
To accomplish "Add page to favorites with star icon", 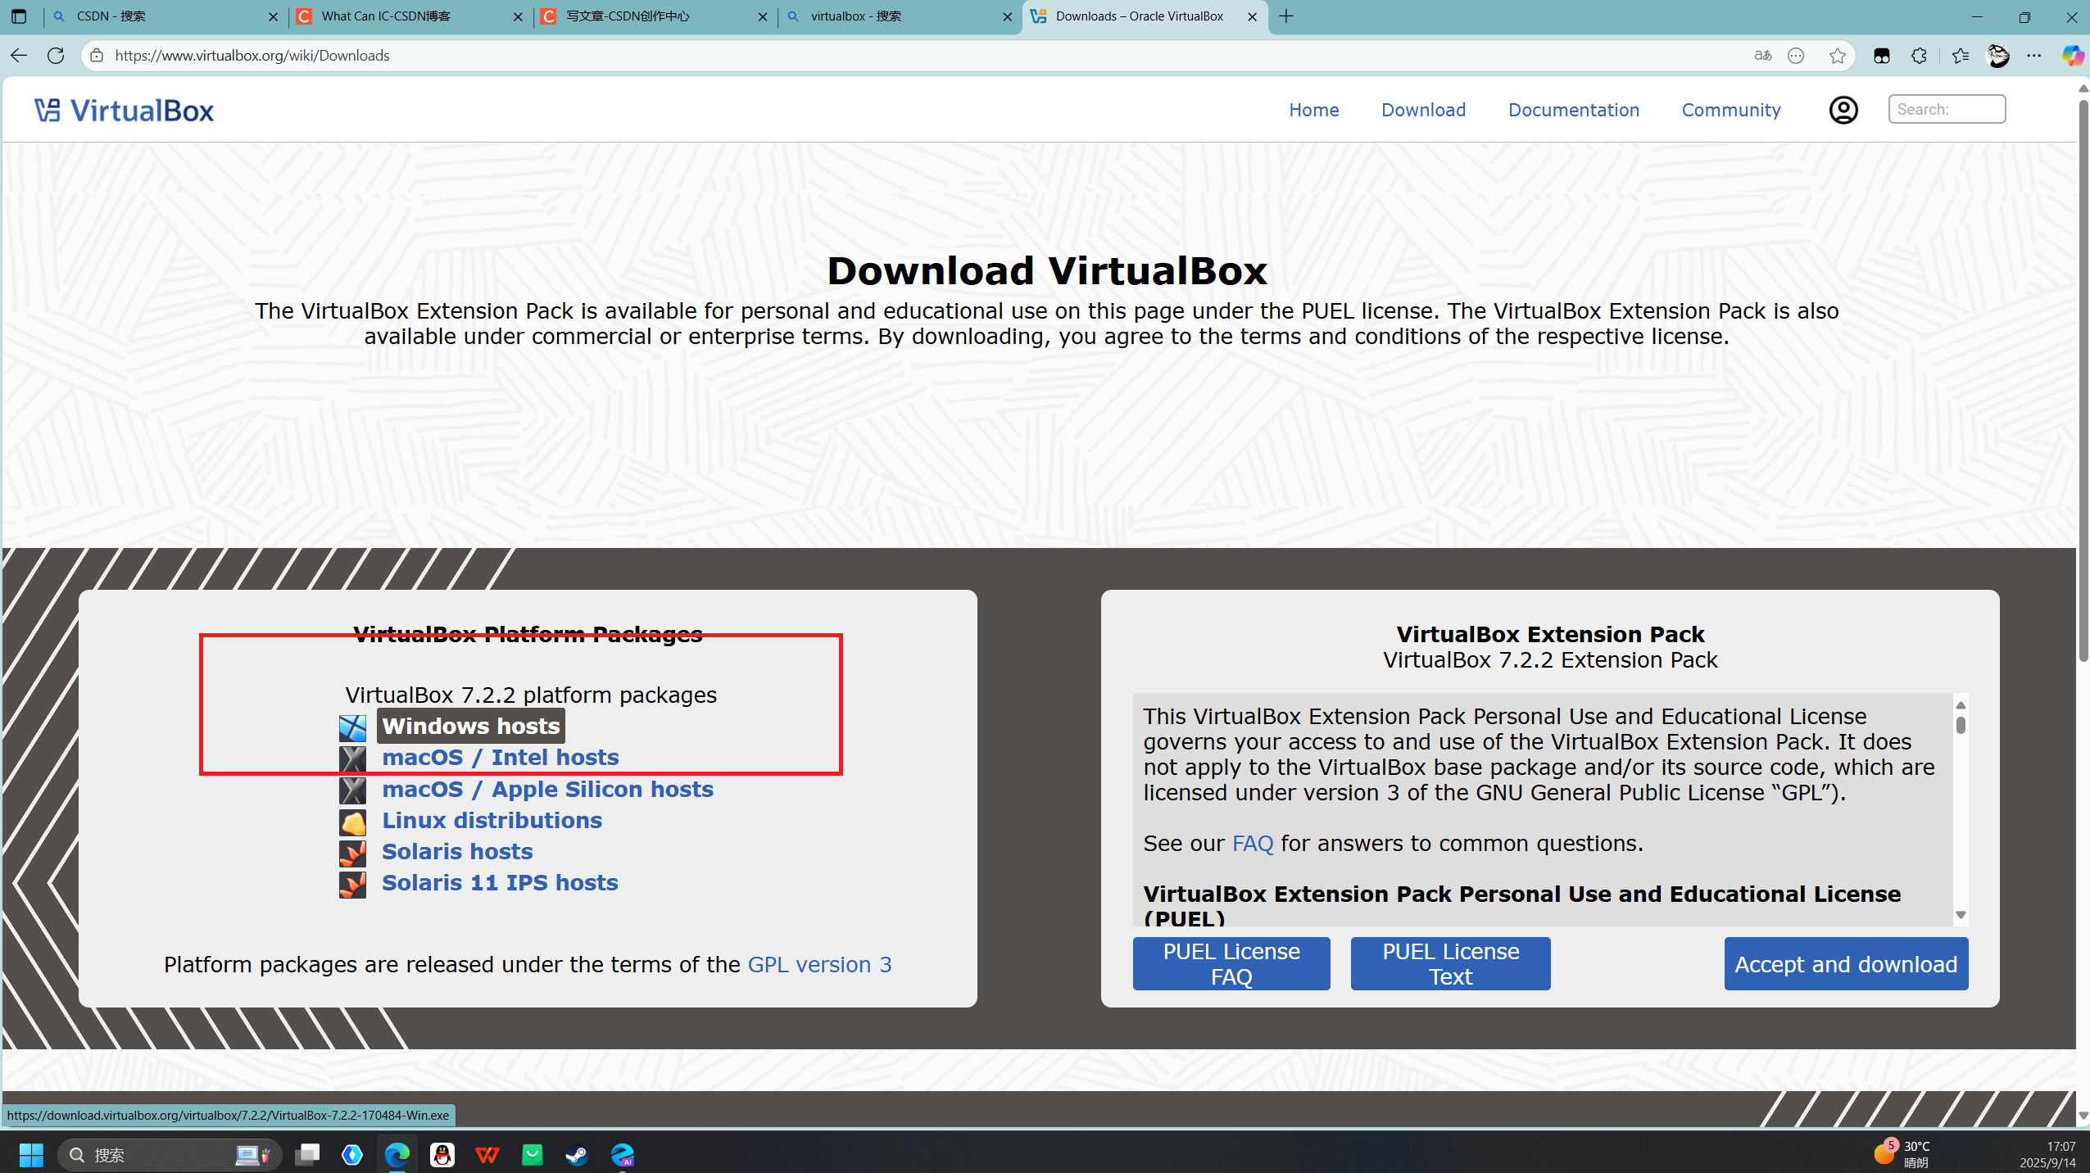I will tap(1837, 56).
